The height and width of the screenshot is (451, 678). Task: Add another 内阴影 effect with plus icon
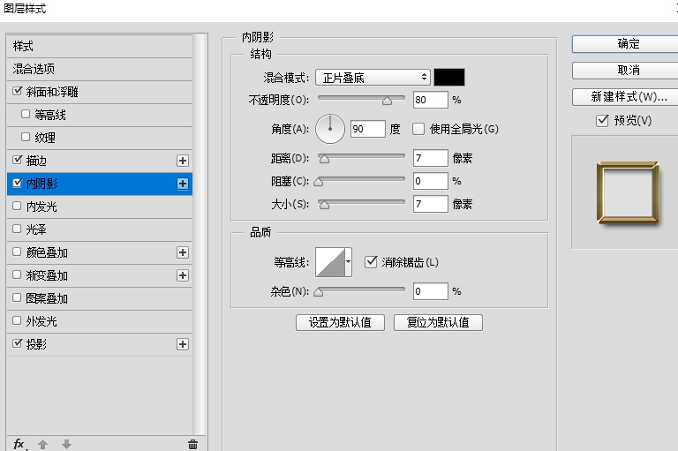(x=183, y=184)
